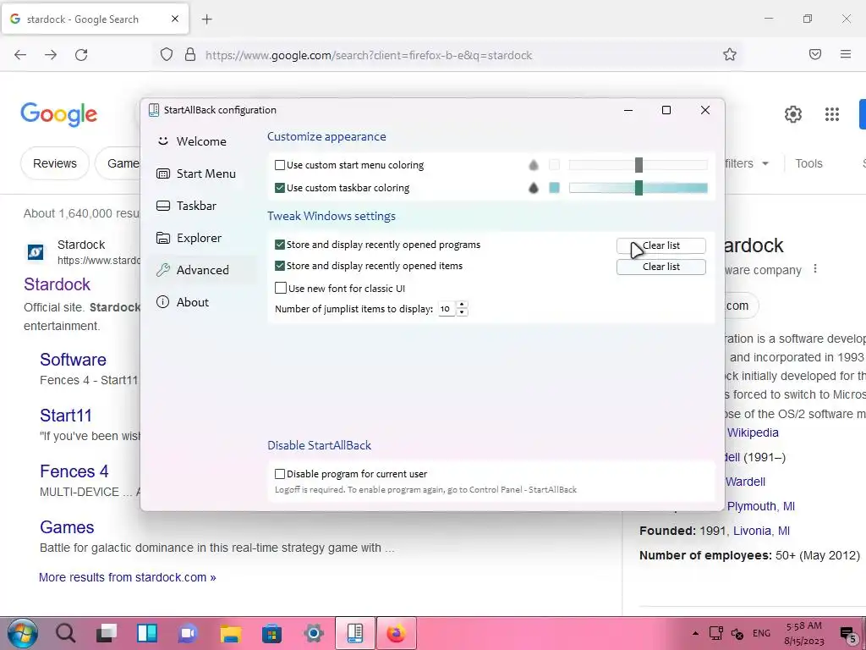Select the Taskbar sidebar icon

(x=163, y=206)
